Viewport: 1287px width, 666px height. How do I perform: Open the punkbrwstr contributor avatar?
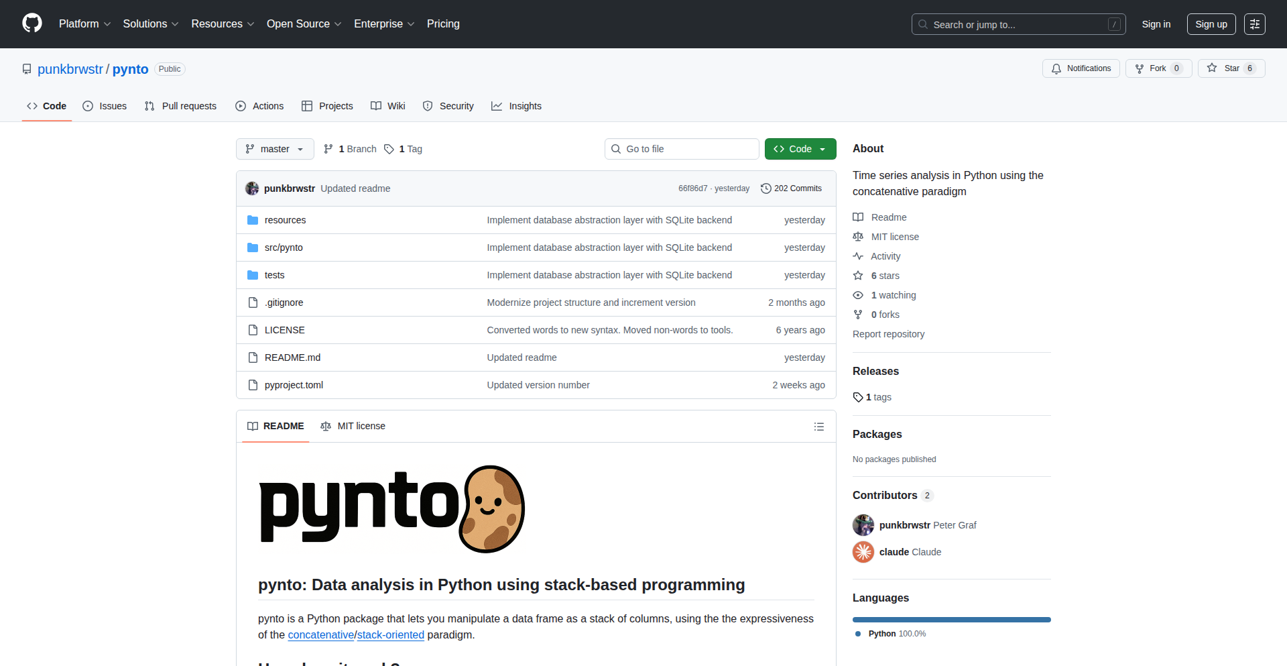point(863,525)
